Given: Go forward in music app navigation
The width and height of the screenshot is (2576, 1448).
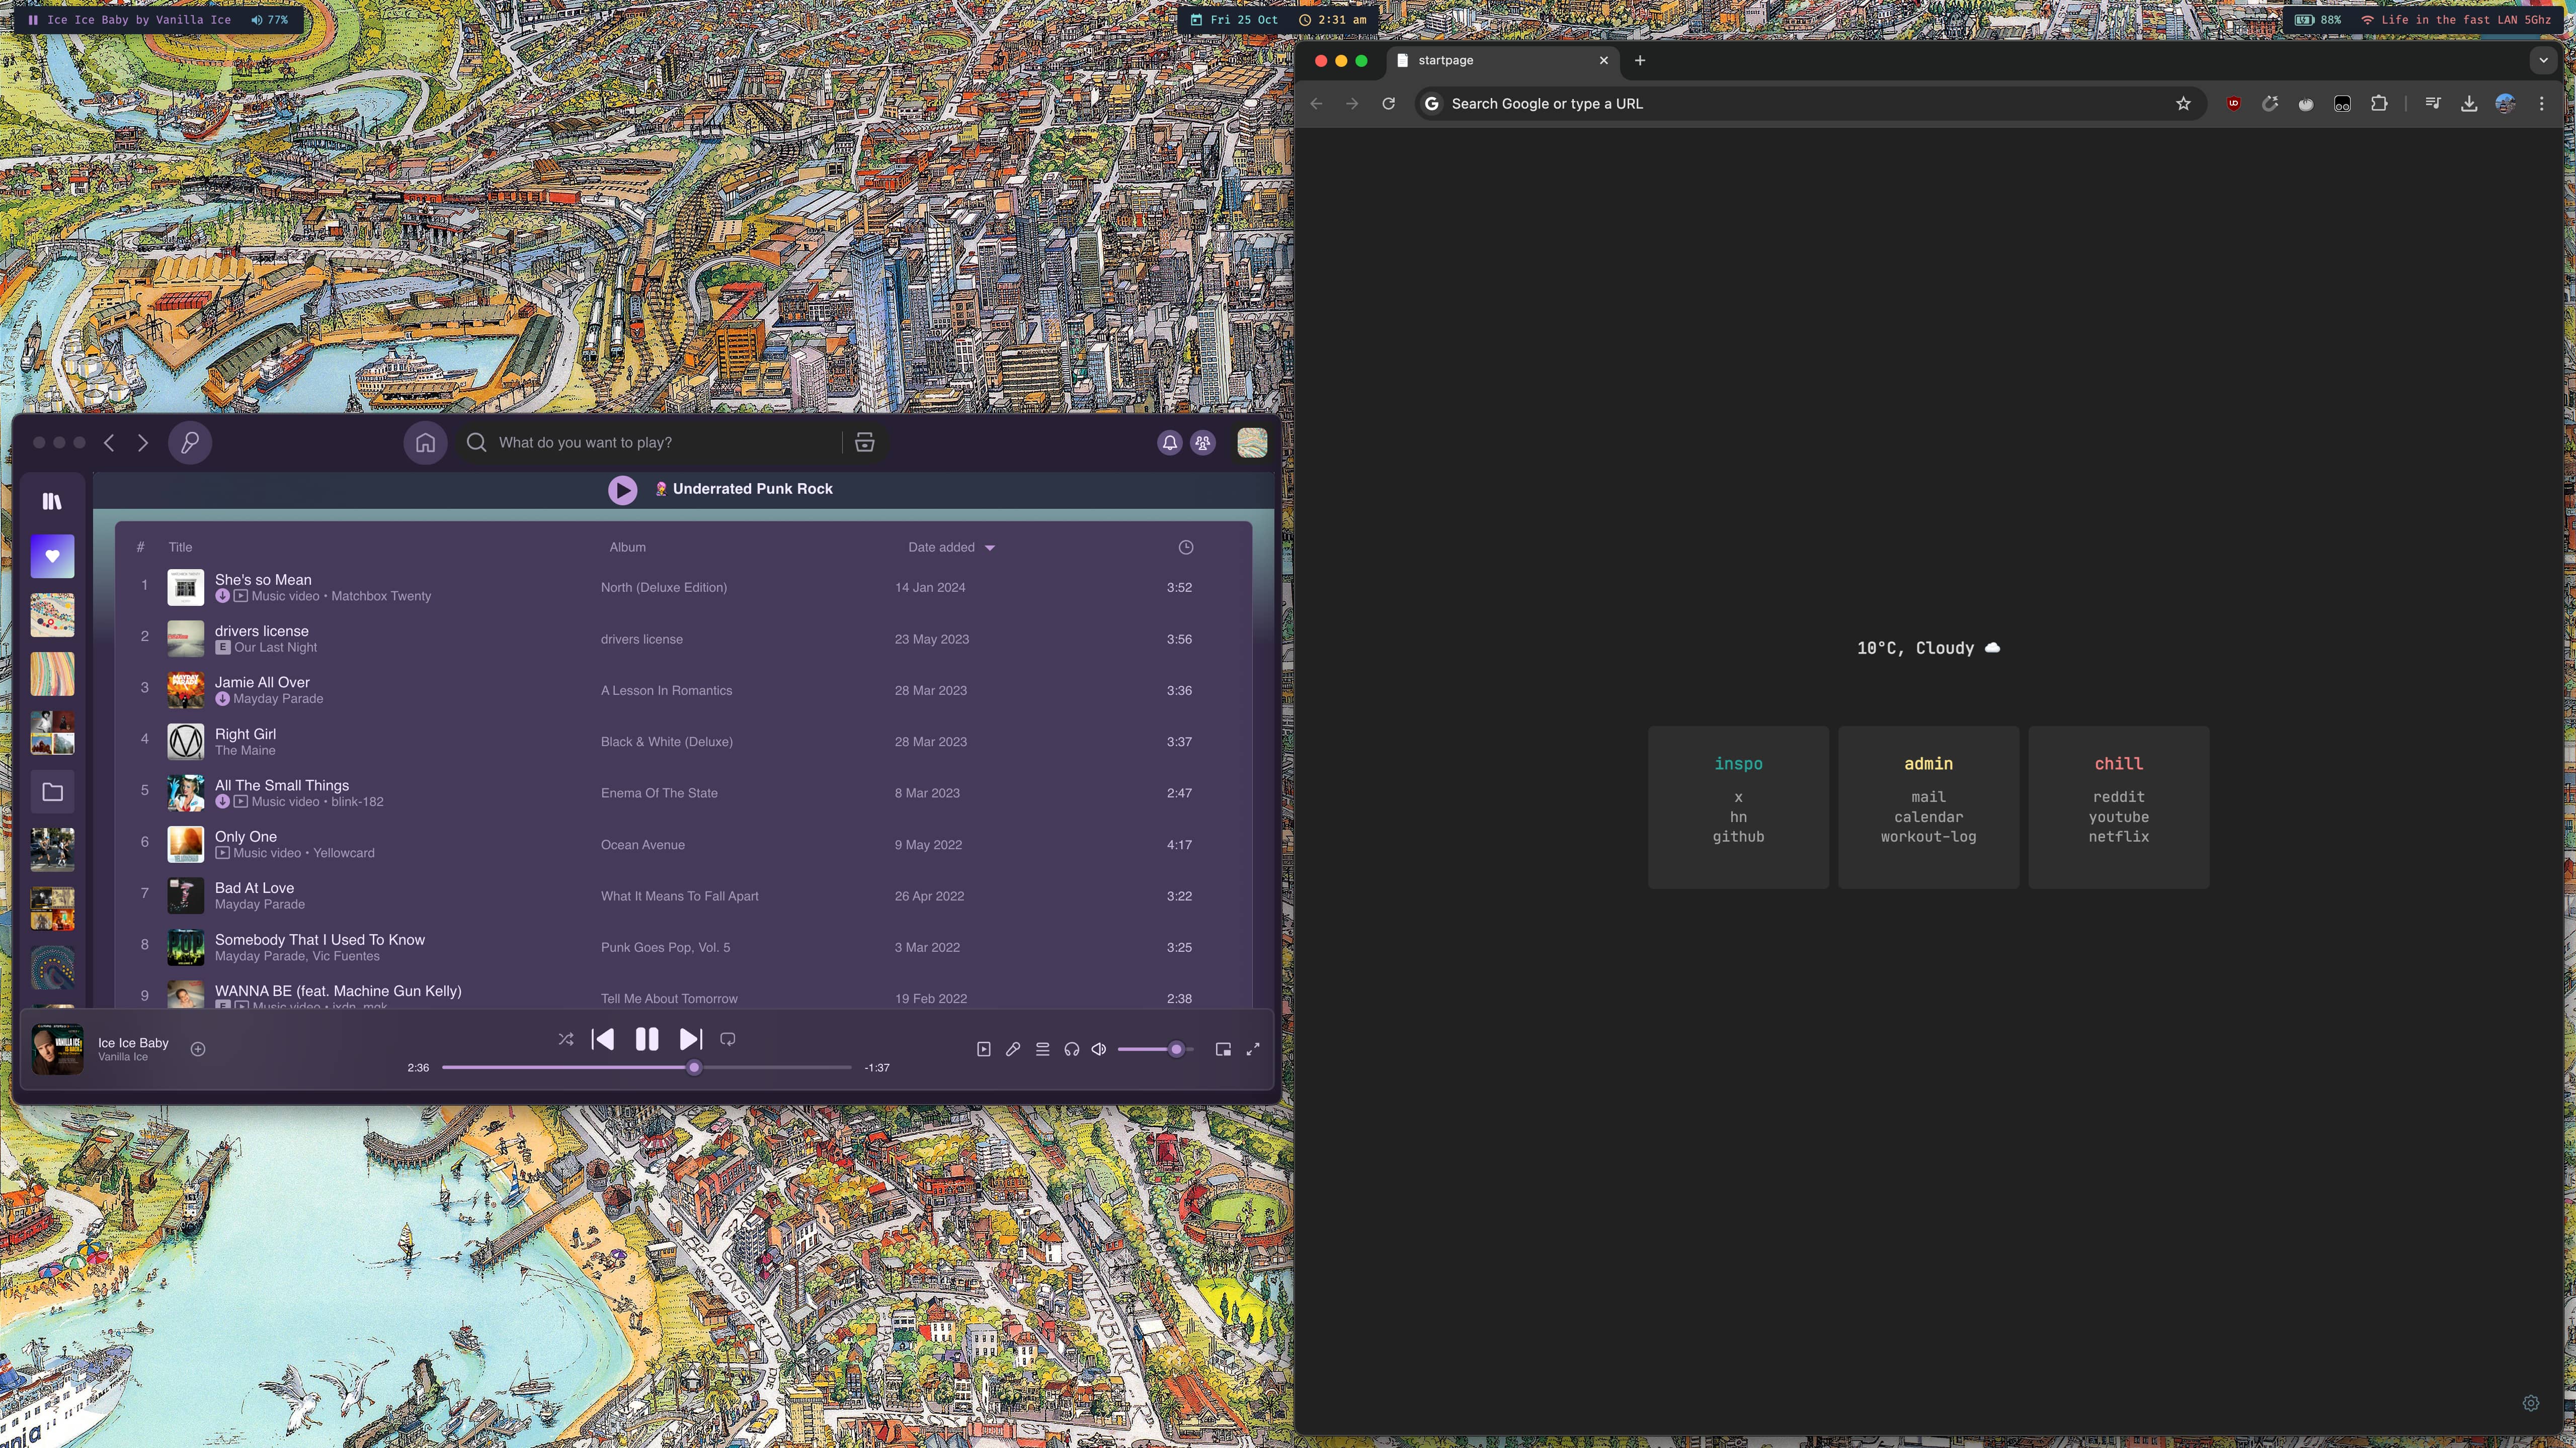Looking at the screenshot, I should pyautogui.click(x=143, y=442).
